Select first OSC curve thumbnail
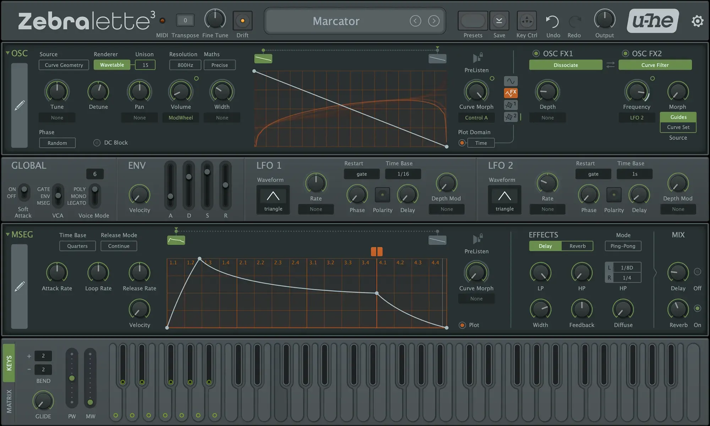Image resolution: width=710 pixels, height=426 pixels. tap(263, 59)
